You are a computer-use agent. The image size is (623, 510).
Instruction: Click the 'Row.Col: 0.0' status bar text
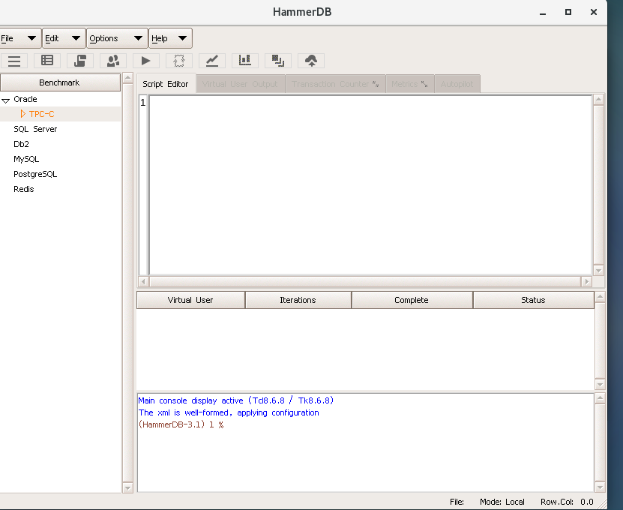[567, 502]
